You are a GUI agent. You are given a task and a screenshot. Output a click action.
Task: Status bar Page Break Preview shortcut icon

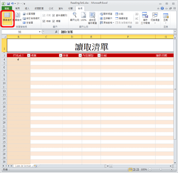[137, 170]
